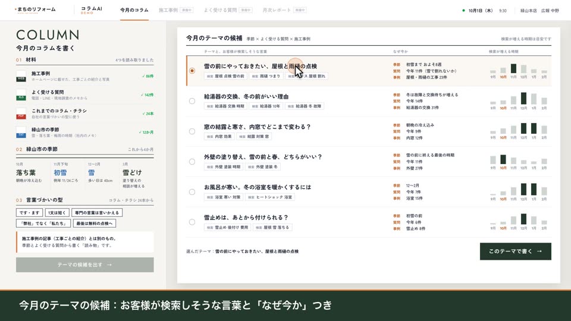Click the theme title 給湯器の交換、冬の前がいい理由

(x=246, y=96)
